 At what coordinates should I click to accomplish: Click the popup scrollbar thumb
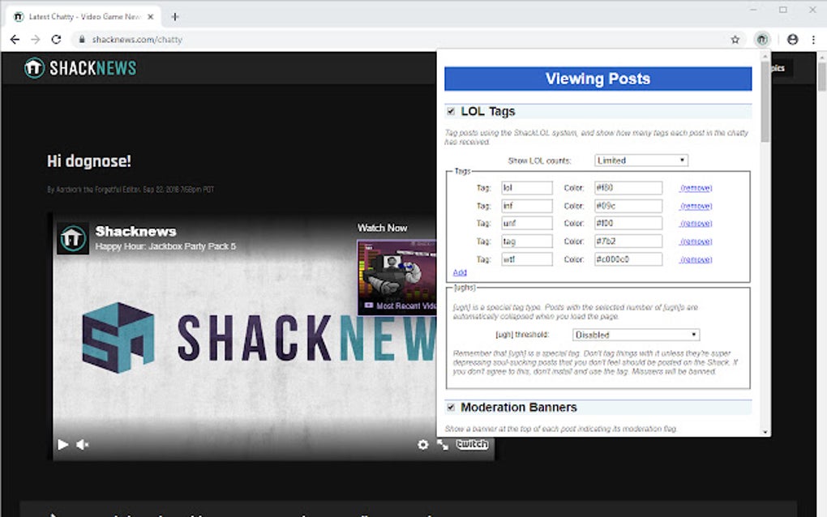click(765, 101)
